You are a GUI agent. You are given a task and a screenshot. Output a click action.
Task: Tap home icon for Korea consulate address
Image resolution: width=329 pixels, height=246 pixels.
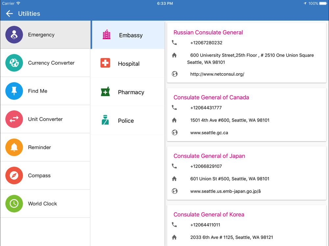[174, 237]
